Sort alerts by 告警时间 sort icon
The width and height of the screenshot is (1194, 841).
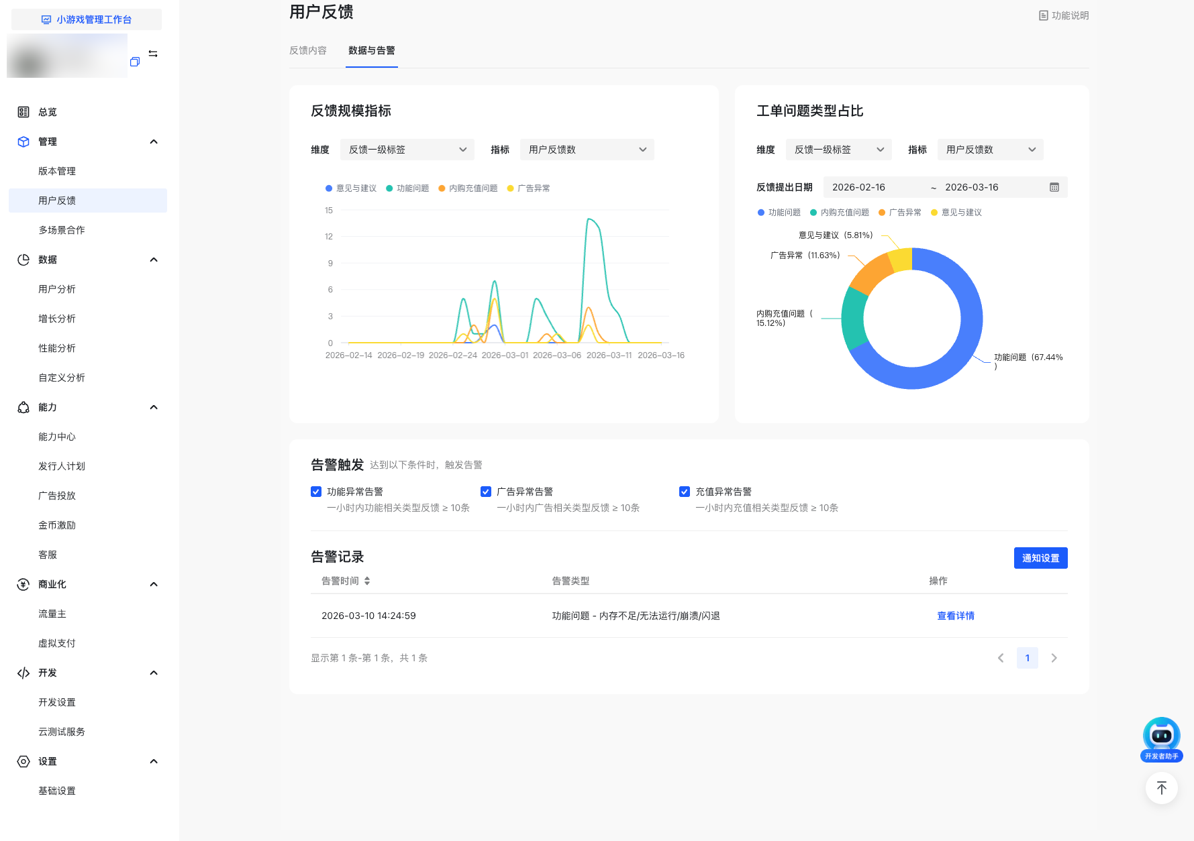pyautogui.click(x=367, y=581)
